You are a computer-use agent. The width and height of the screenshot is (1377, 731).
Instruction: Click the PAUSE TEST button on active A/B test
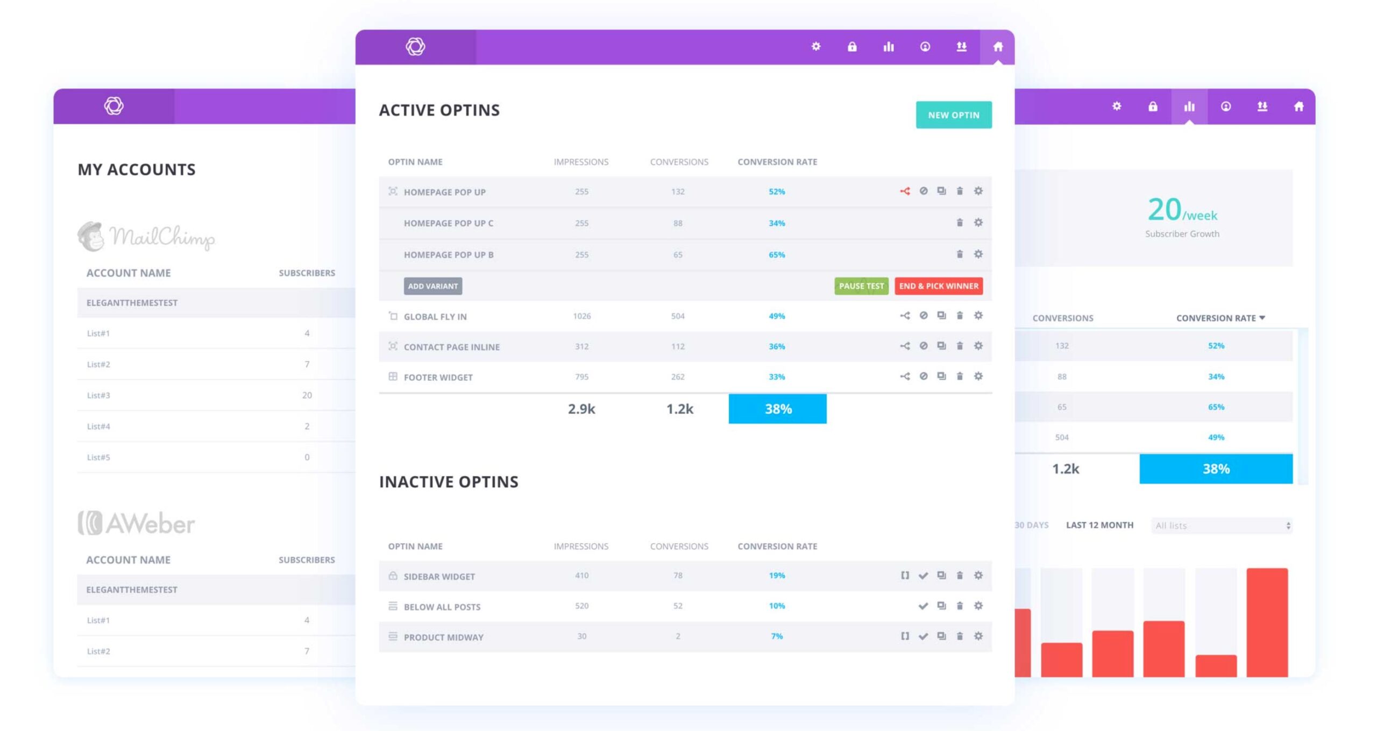pos(861,286)
